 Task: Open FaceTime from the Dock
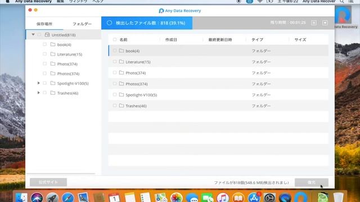tap(208, 198)
